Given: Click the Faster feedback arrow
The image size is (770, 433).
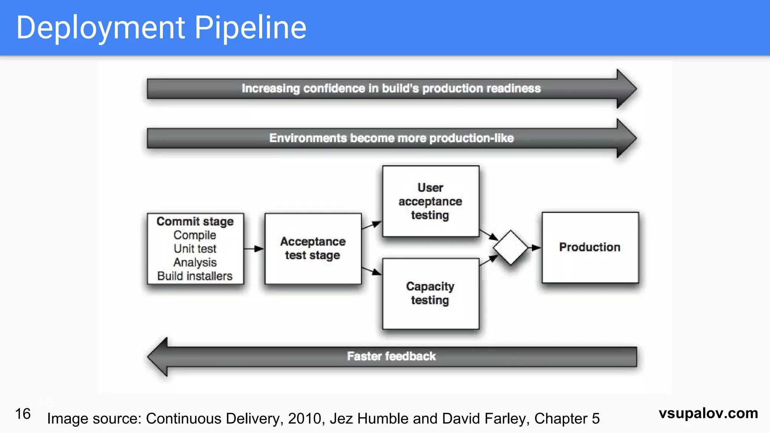Looking at the screenshot, I should pos(391,356).
